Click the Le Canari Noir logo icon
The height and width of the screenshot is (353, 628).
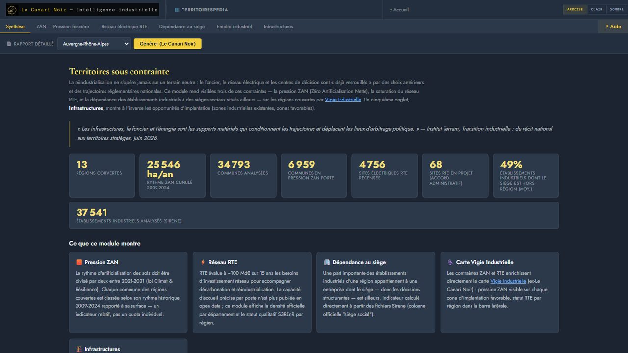coord(12,10)
